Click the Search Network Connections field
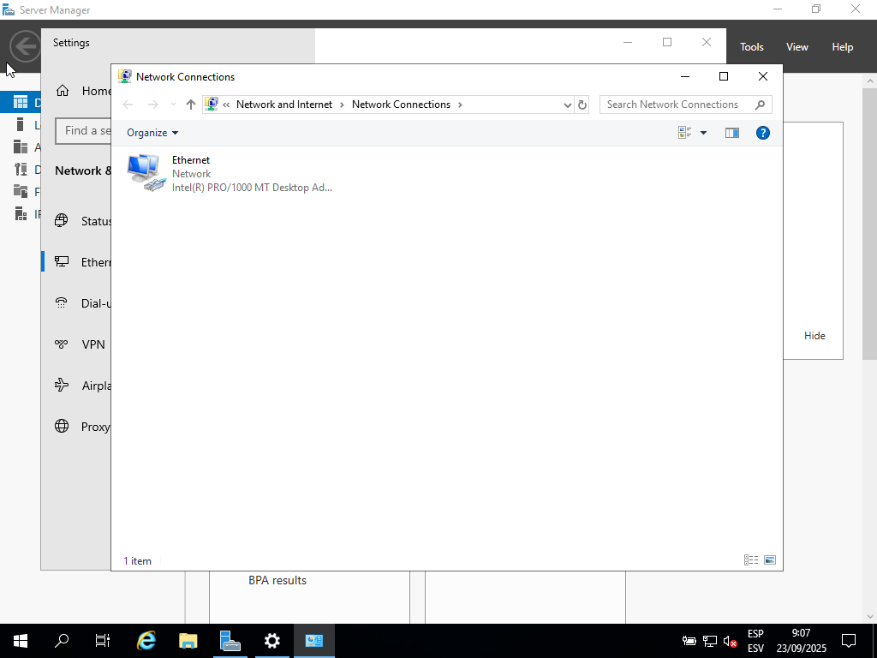 677,105
